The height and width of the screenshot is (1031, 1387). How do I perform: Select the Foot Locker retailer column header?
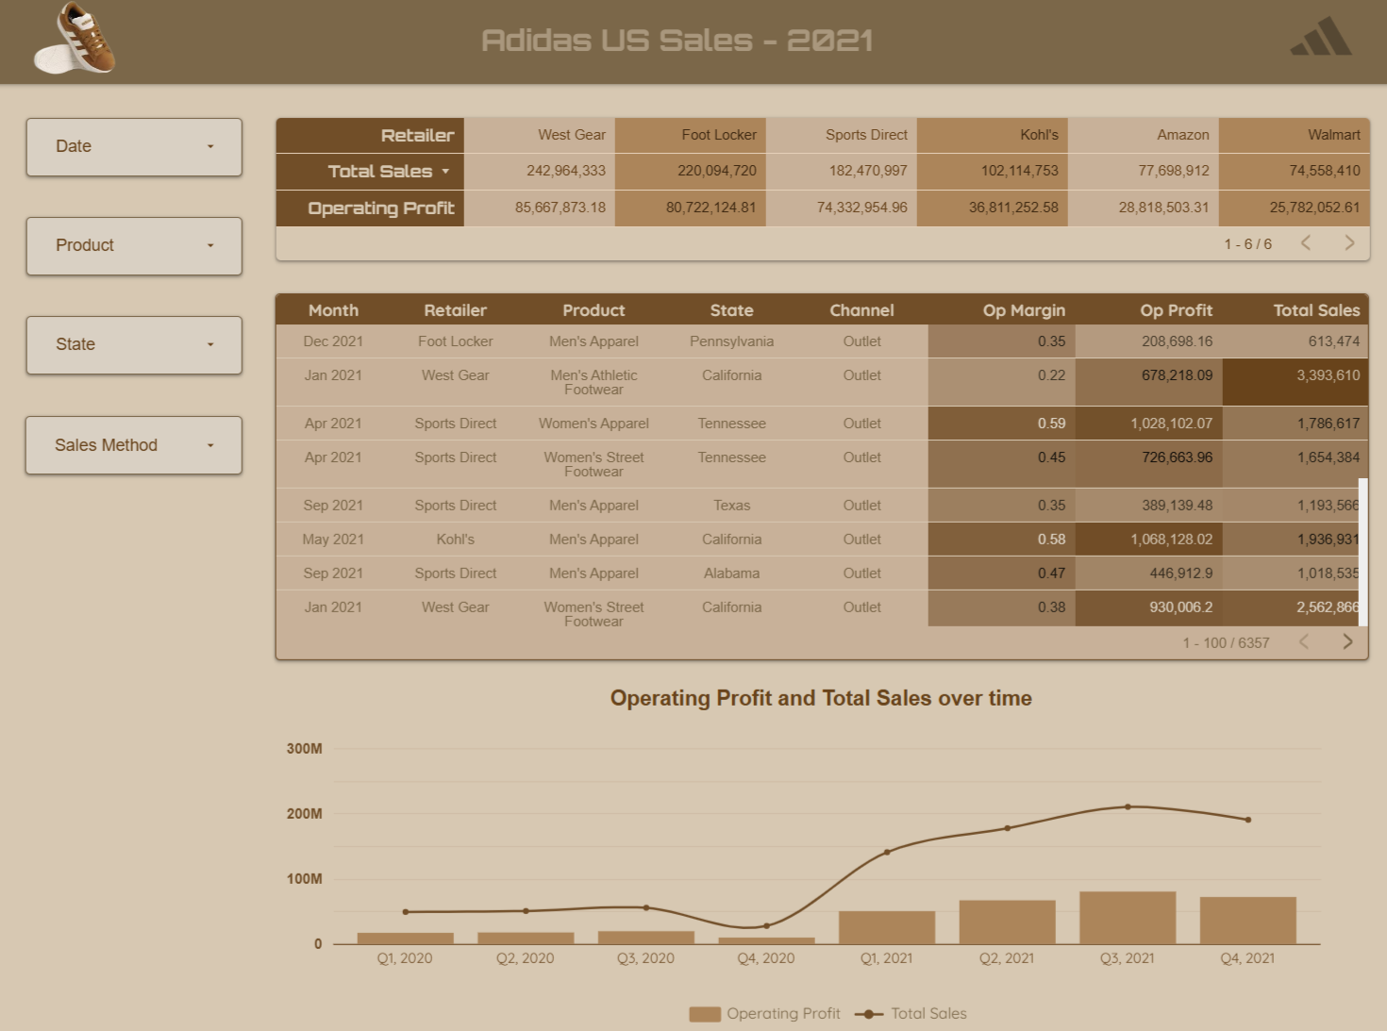coord(690,135)
